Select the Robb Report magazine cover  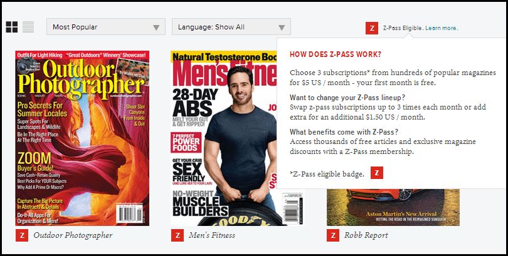[x=393, y=207]
